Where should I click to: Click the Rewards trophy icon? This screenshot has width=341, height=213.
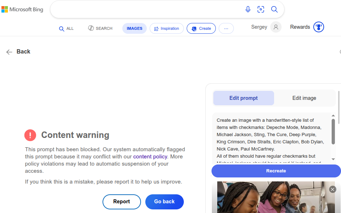pyautogui.click(x=319, y=27)
